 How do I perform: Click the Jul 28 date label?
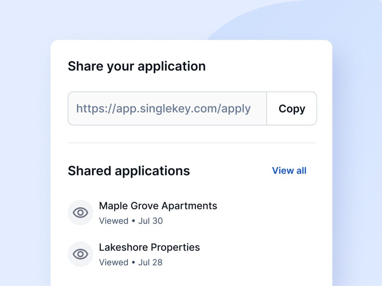(x=150, y=263)
